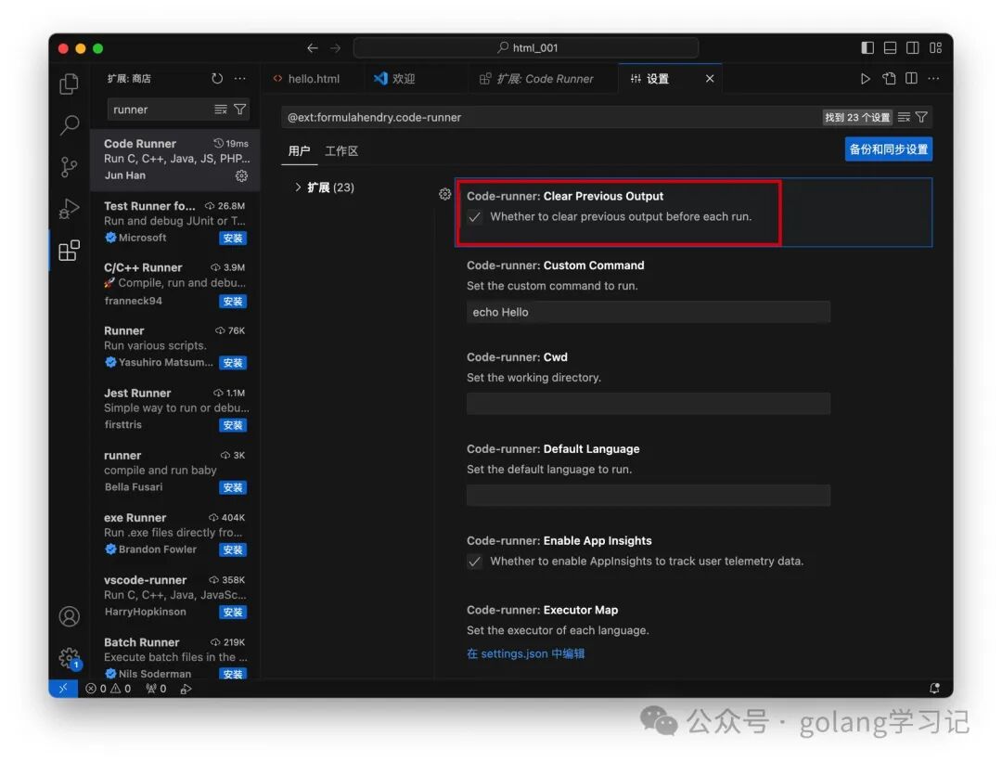Select Code Runner extension in list
Viewport: 1002px width, 762px height.
click(175, 160)
